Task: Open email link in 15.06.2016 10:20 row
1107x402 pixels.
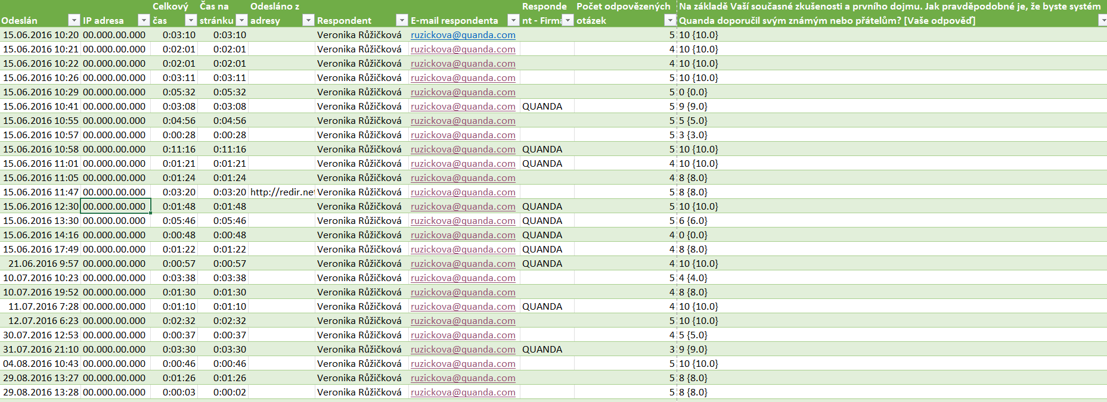Action: tap(463, 35)
